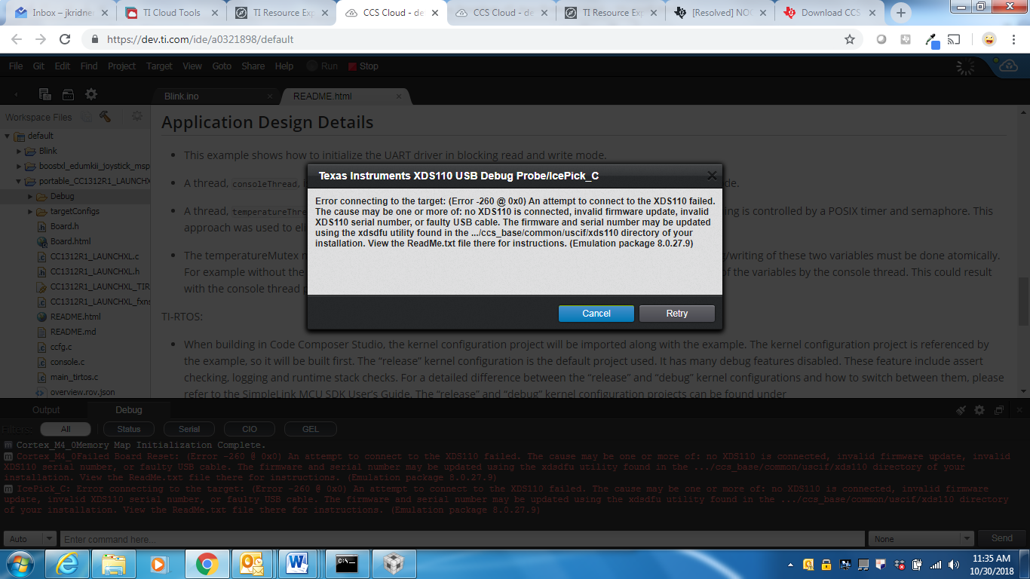This screenshot has width=1030, height=579.
Task: Select README.md in the file tree
Action: pos(72,332)
